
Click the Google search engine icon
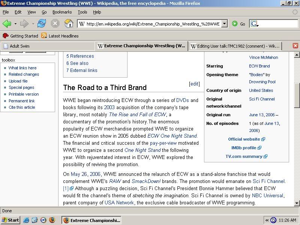[254, 24]
